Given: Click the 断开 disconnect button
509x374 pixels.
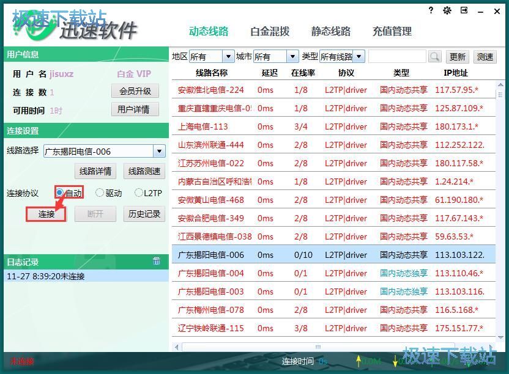Looking at the screenshot, I should tap(95, 214).
